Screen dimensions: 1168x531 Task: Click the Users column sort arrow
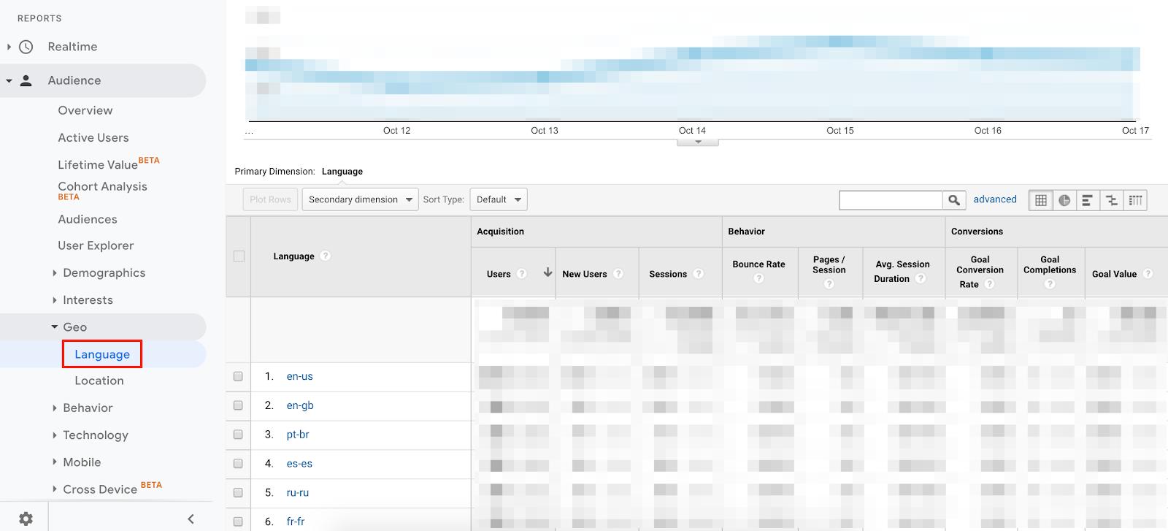point(547,272)
